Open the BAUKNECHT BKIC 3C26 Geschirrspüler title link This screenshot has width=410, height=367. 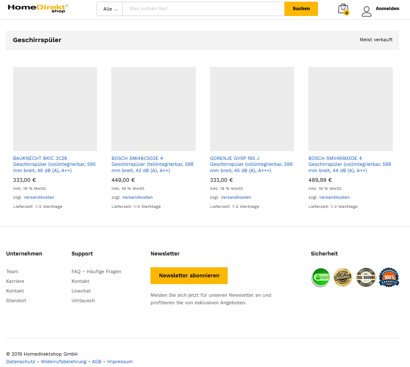tap(54, 165)
